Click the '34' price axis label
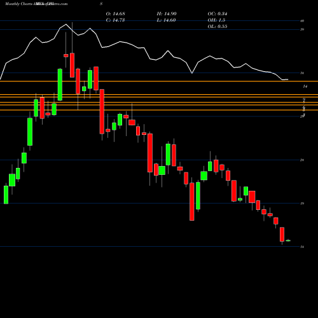 [302, 73]
